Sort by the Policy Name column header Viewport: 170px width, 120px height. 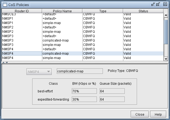pyautogui.click(x=62, y=11)
